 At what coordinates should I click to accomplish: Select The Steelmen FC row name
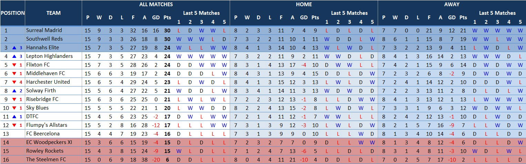coord(46,160)
